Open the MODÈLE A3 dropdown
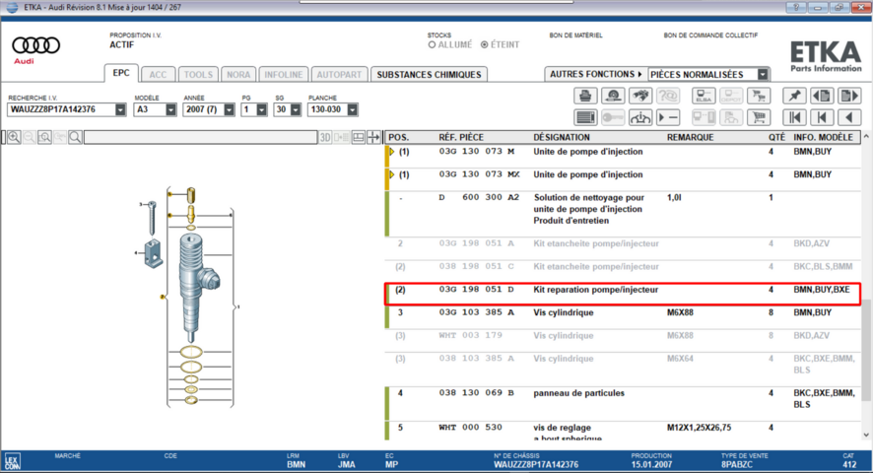This screenshot has height=473, width=873. point(170,109)
